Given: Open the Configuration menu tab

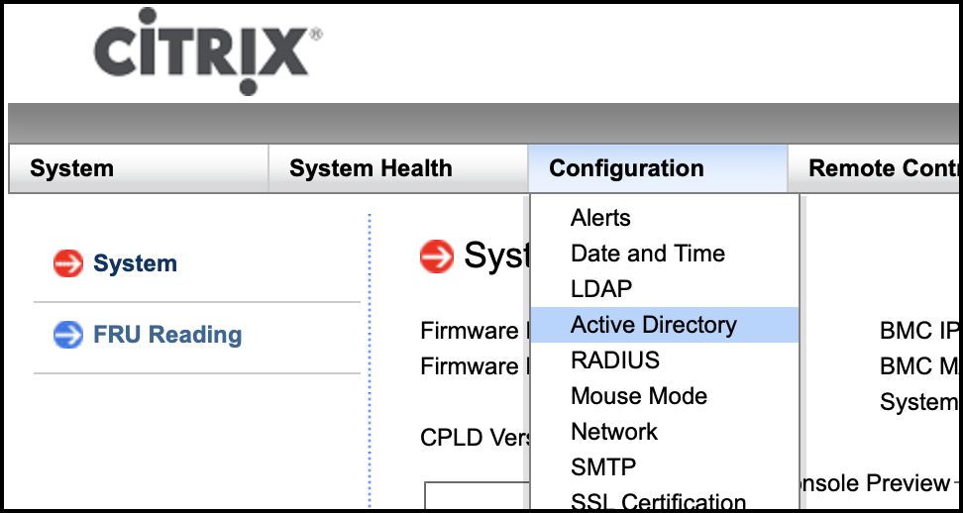Looking at the screenshot, I should (x=658, y=168).
